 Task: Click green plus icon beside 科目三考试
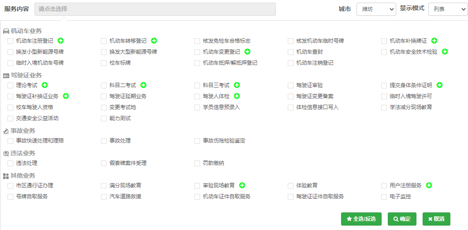click(237, 85)
